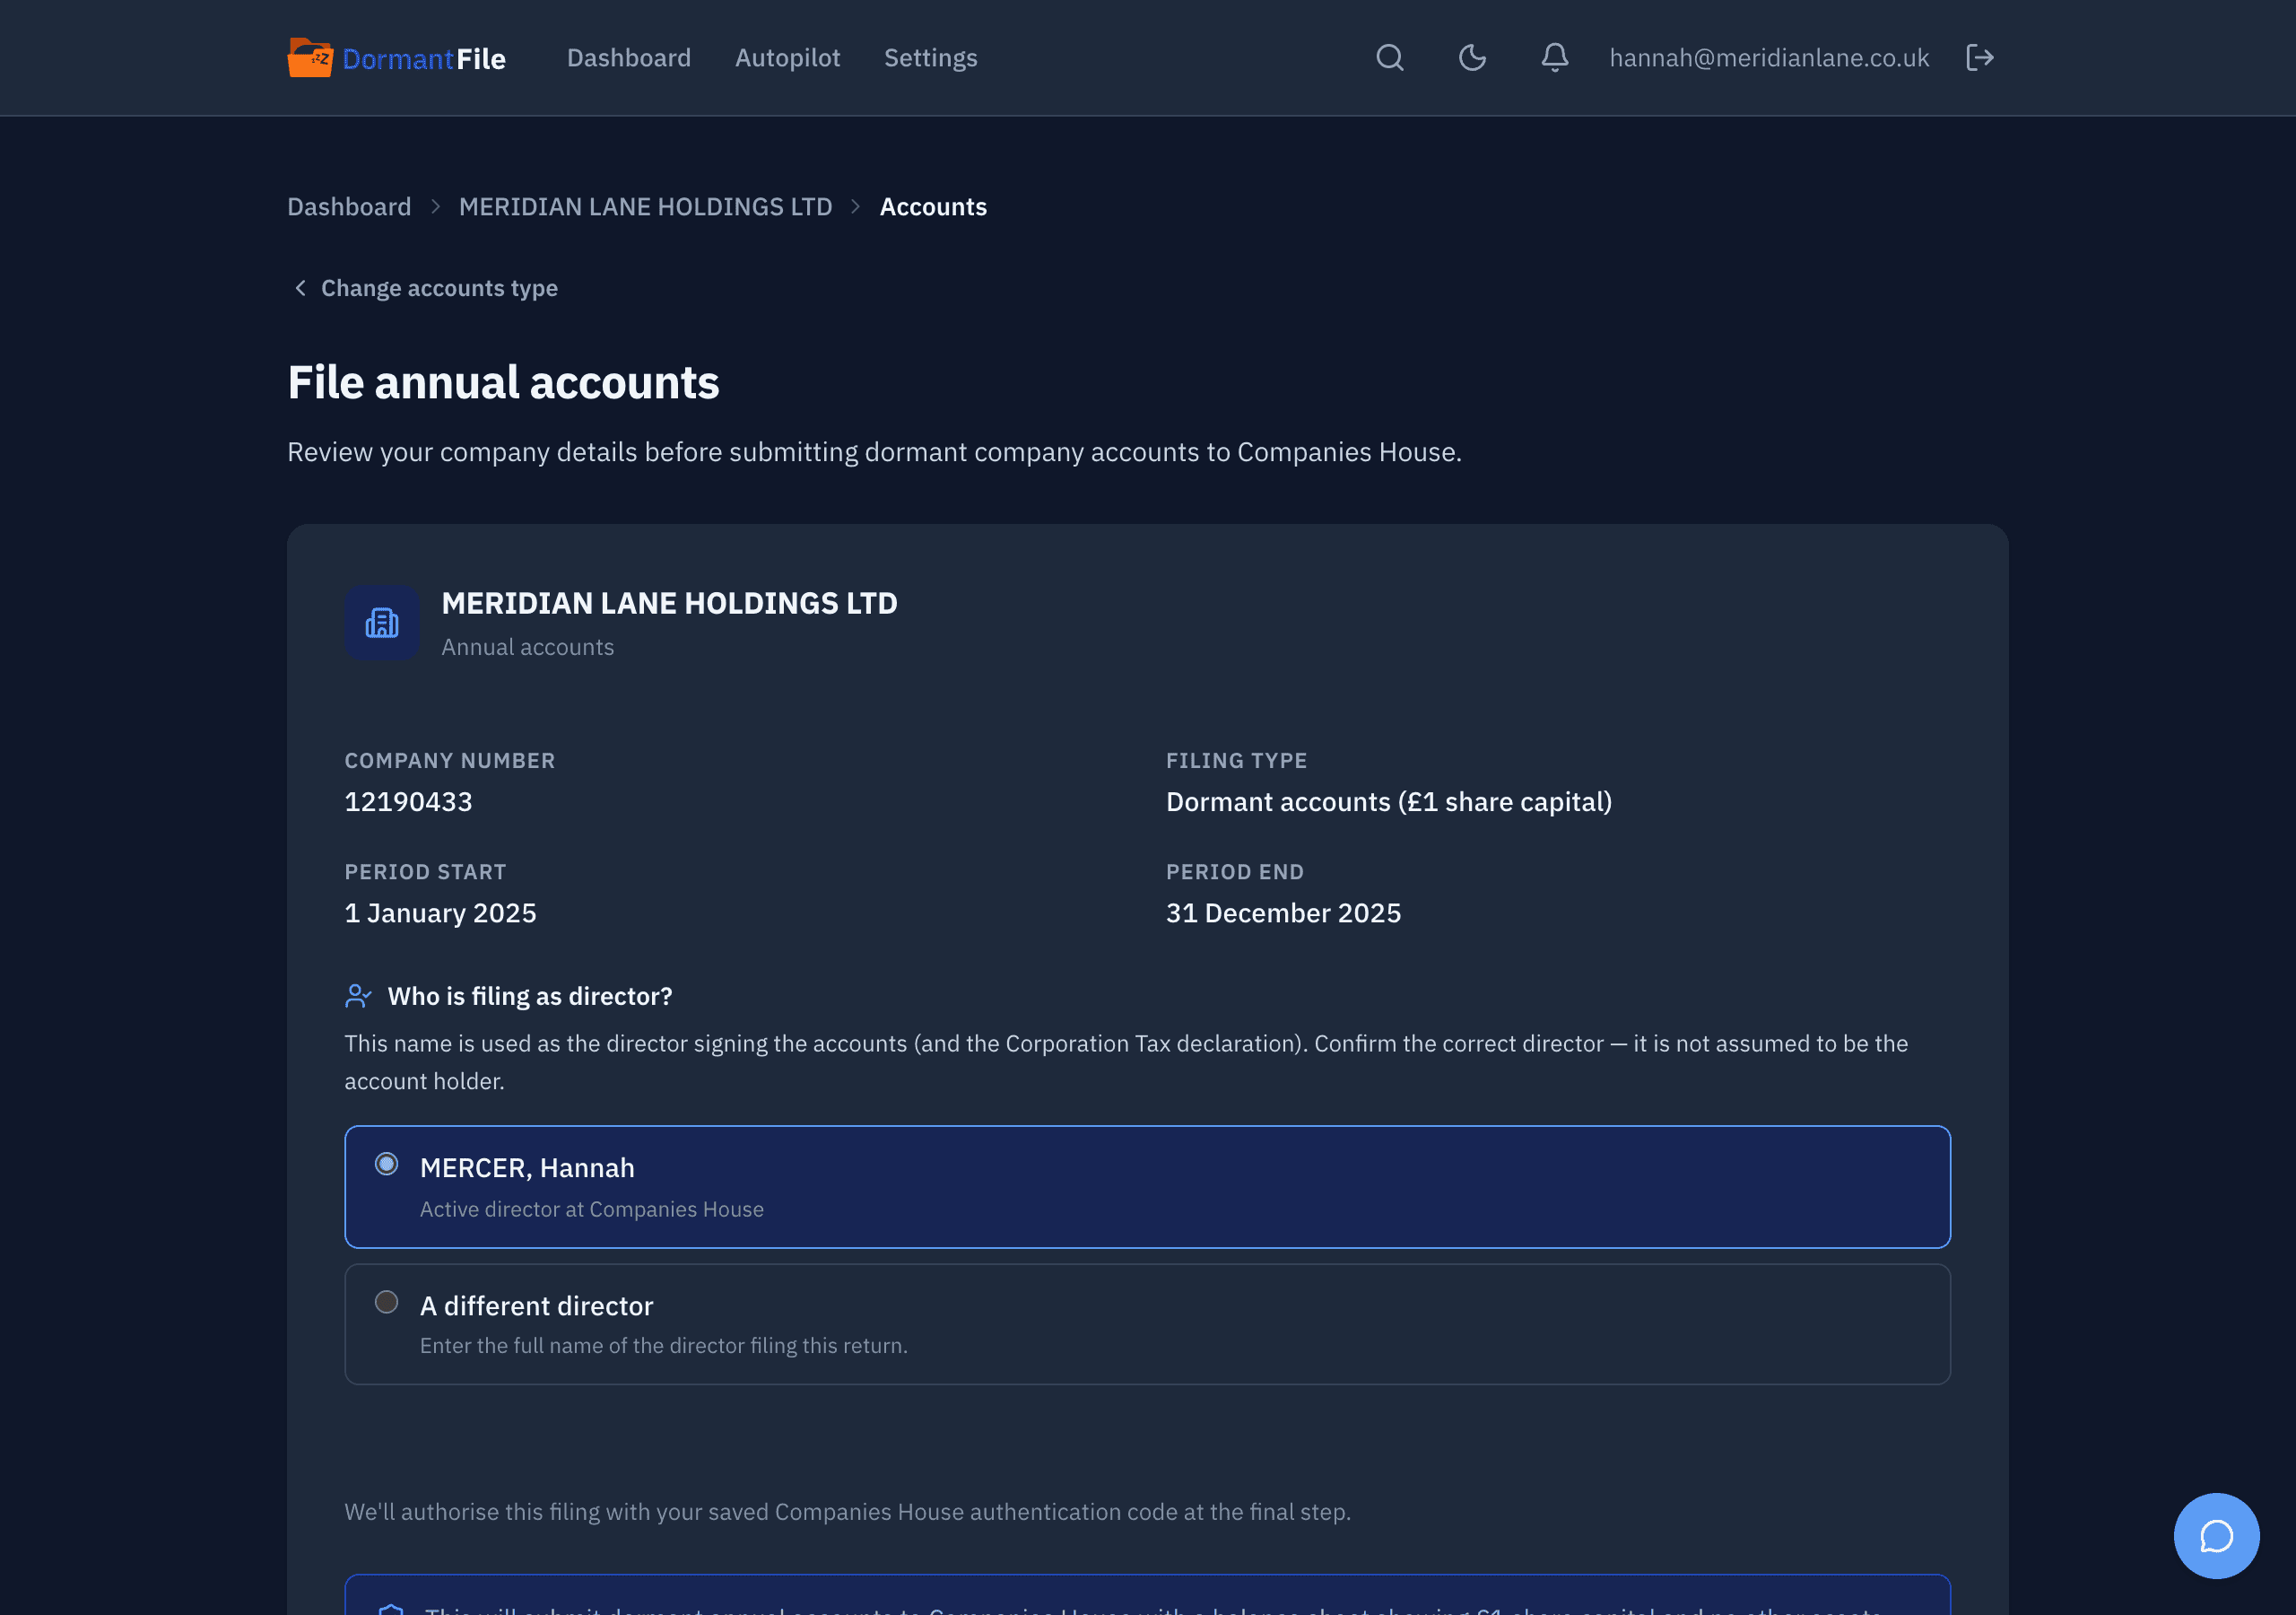The width and height of the screenshot is (2296, 1615).
Task: Click Dormant accounts (£1 share capital) value
Action: coord(1389,801)
